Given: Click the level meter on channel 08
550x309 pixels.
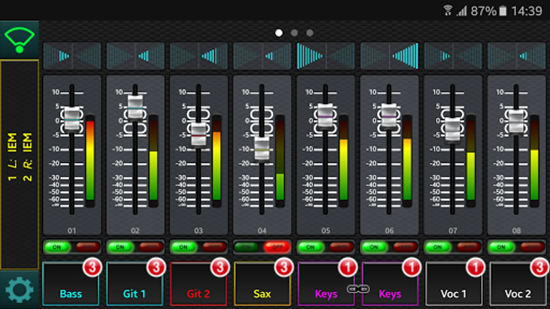Looking at the screenshot, I should pos(535,161).
